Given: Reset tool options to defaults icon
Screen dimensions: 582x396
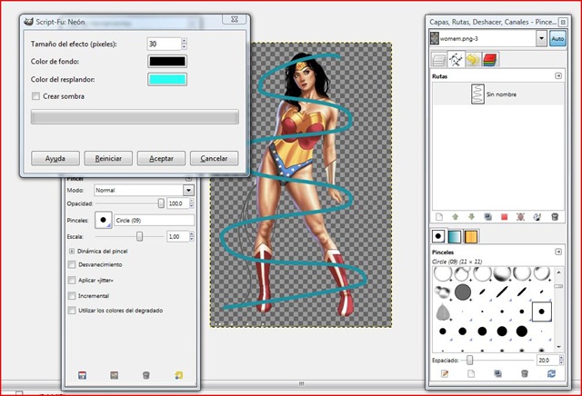Looking at the screenshot, I should [178, 375].
